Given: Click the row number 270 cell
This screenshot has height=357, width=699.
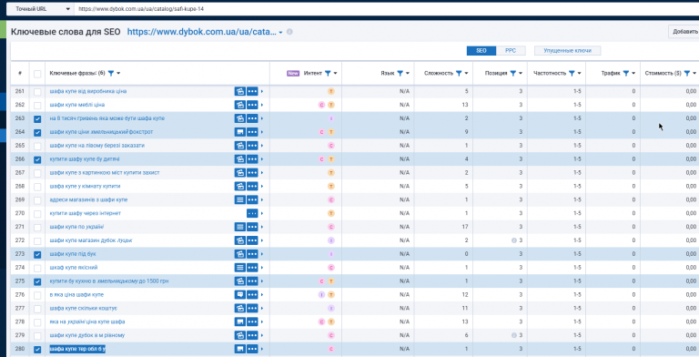Looking at the screenshot, I should [x=20, y=213].
